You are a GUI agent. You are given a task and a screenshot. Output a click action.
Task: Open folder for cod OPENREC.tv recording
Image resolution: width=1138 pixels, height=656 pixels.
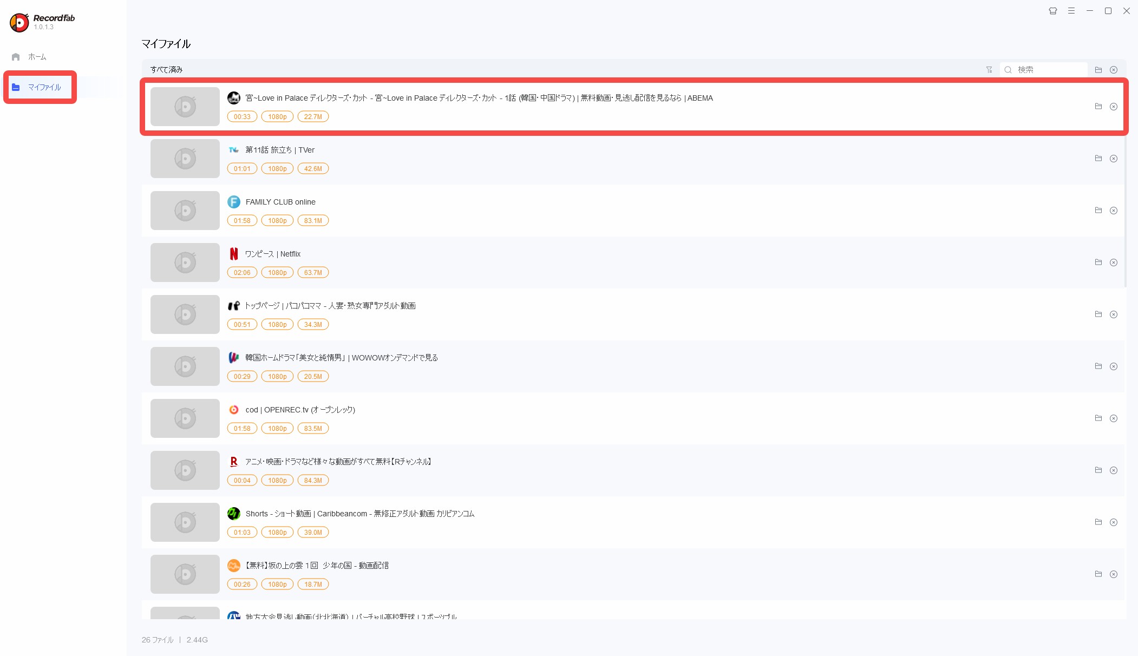point(1098,418)
